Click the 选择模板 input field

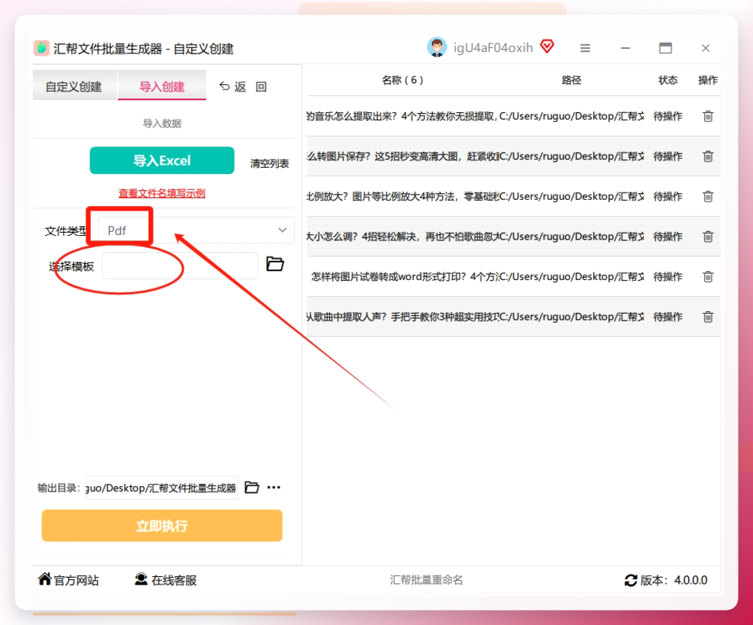click(x=180, y=266)
